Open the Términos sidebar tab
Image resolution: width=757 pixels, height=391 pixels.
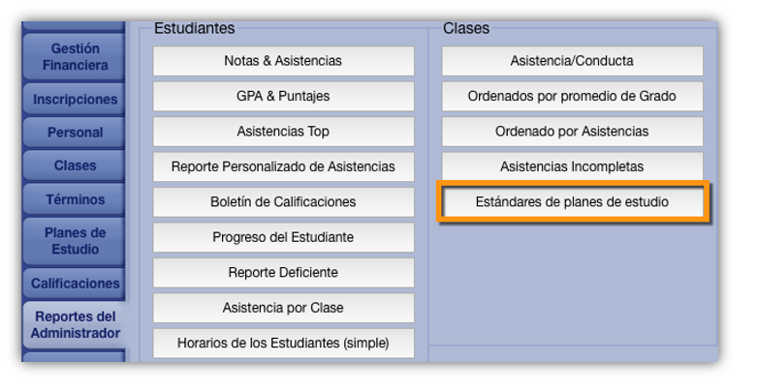tap(75, 199)
